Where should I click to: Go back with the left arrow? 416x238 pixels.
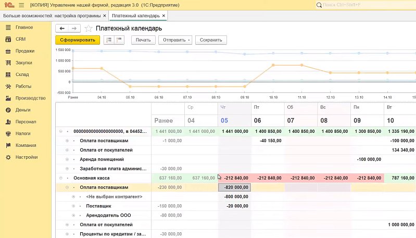[62, 29]
